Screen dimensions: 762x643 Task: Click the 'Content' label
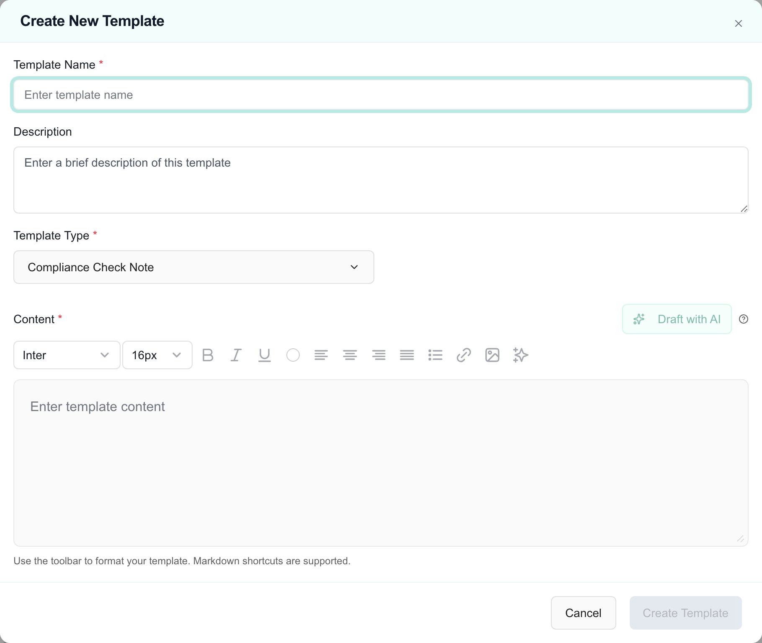34,319
